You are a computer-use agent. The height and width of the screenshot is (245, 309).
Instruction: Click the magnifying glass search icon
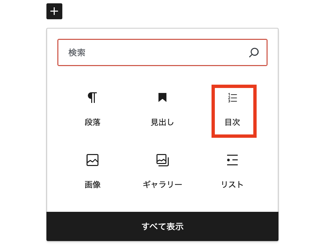(254, 52)
